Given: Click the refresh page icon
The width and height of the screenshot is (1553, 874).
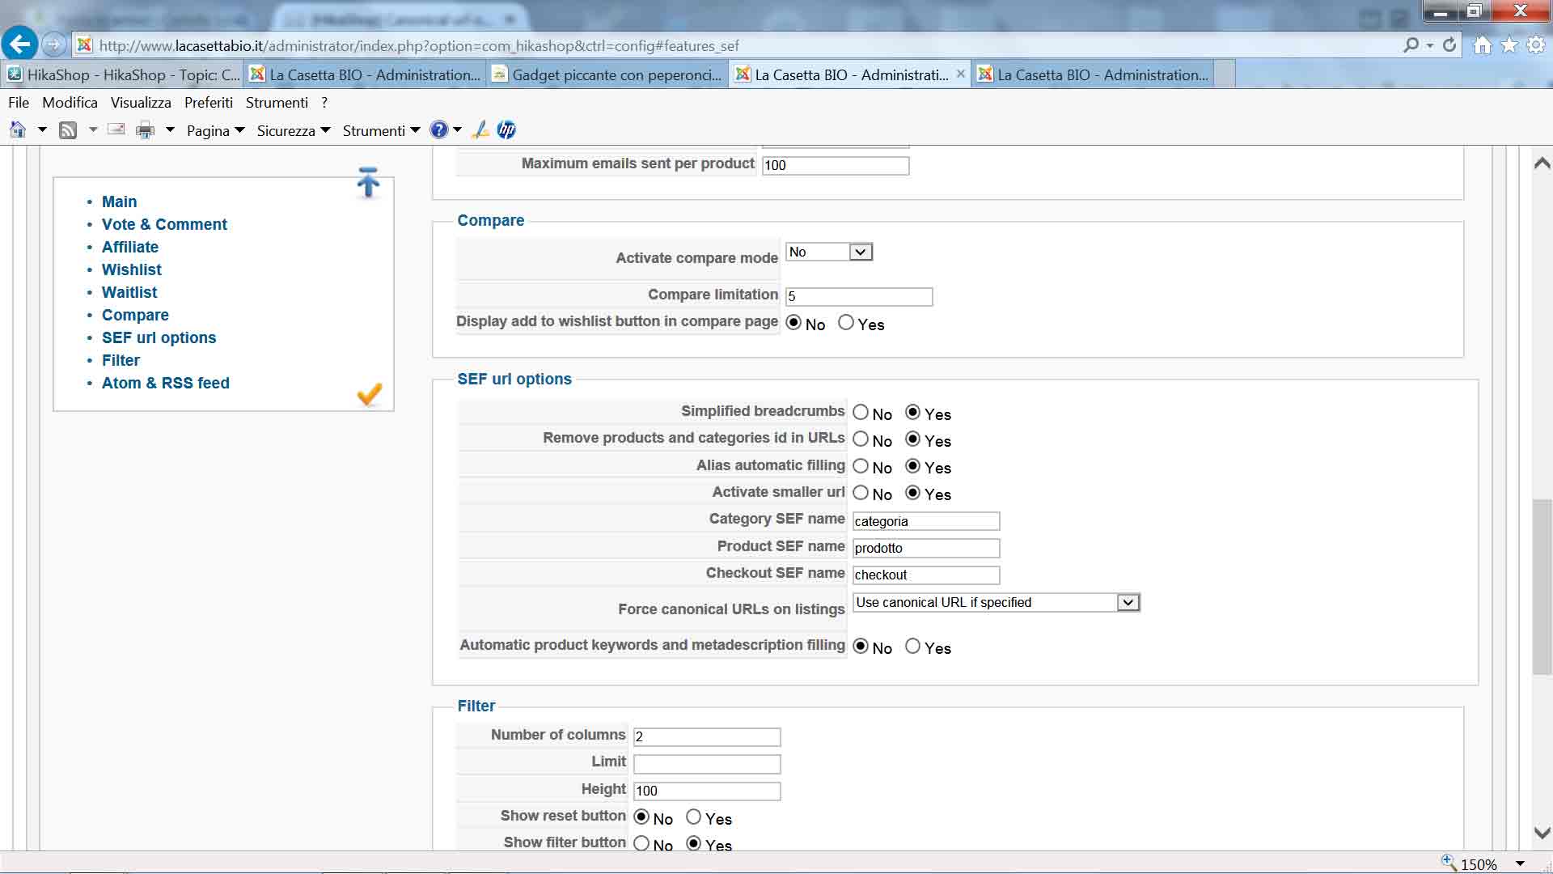Looking at the screenshot, I should coord(1449,45).
